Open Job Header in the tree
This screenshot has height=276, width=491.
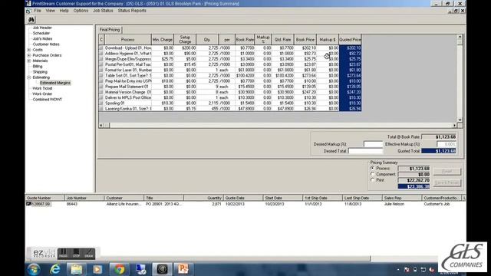[x=42, y=28]
